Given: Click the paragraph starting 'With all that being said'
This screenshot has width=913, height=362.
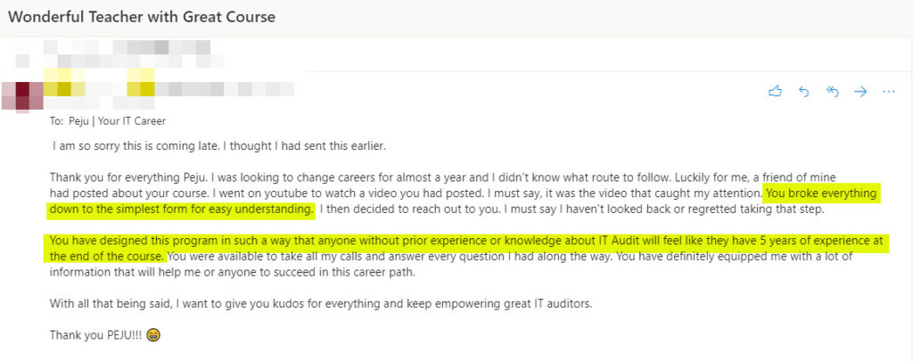Looking at the screenshot, I should click(320, 303).
